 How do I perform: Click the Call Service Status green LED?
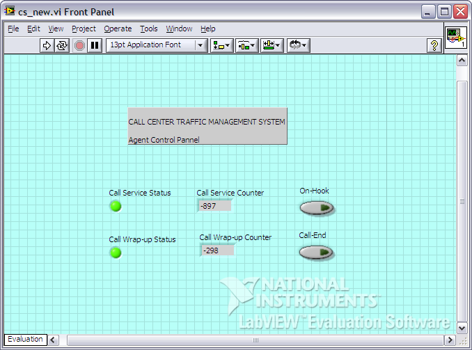pos(116,206)
